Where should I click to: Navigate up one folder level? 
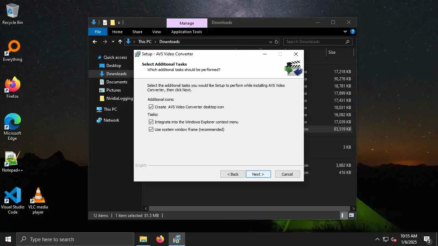(120, 42)
